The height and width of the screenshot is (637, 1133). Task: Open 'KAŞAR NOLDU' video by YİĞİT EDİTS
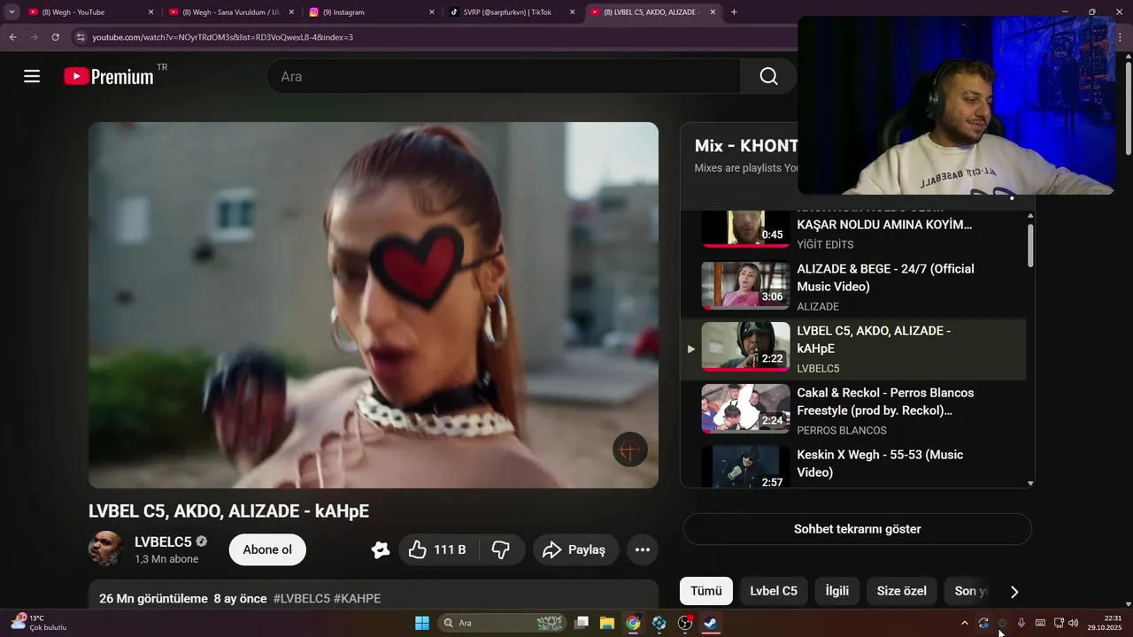point(853,228)
